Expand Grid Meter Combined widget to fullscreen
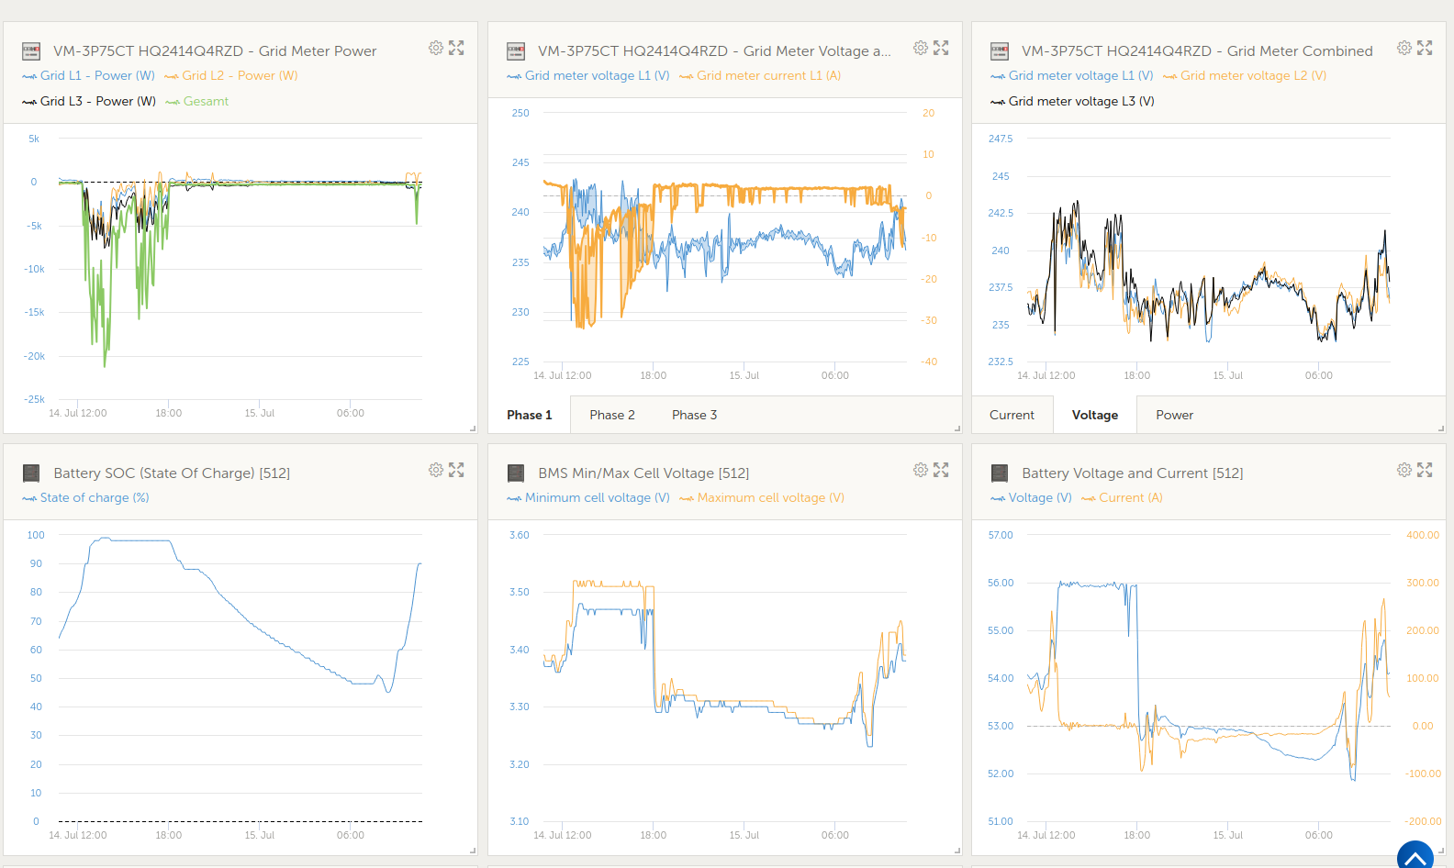 coord(1425,48)
